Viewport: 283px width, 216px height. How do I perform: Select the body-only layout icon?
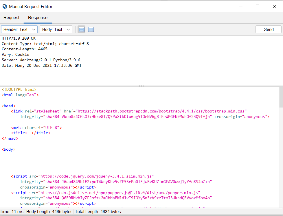(x=91, y=29)
